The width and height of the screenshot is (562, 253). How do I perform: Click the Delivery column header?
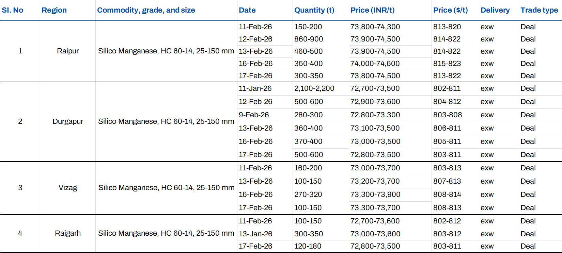[x=495, y=10]
